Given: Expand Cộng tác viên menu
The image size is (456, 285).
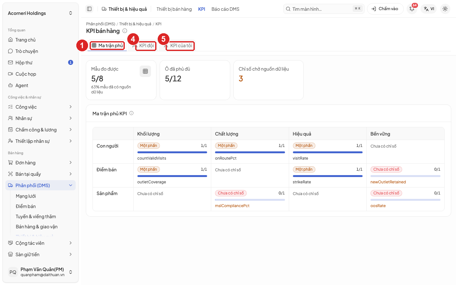Looking at the screenshot, I should point(41,243).
